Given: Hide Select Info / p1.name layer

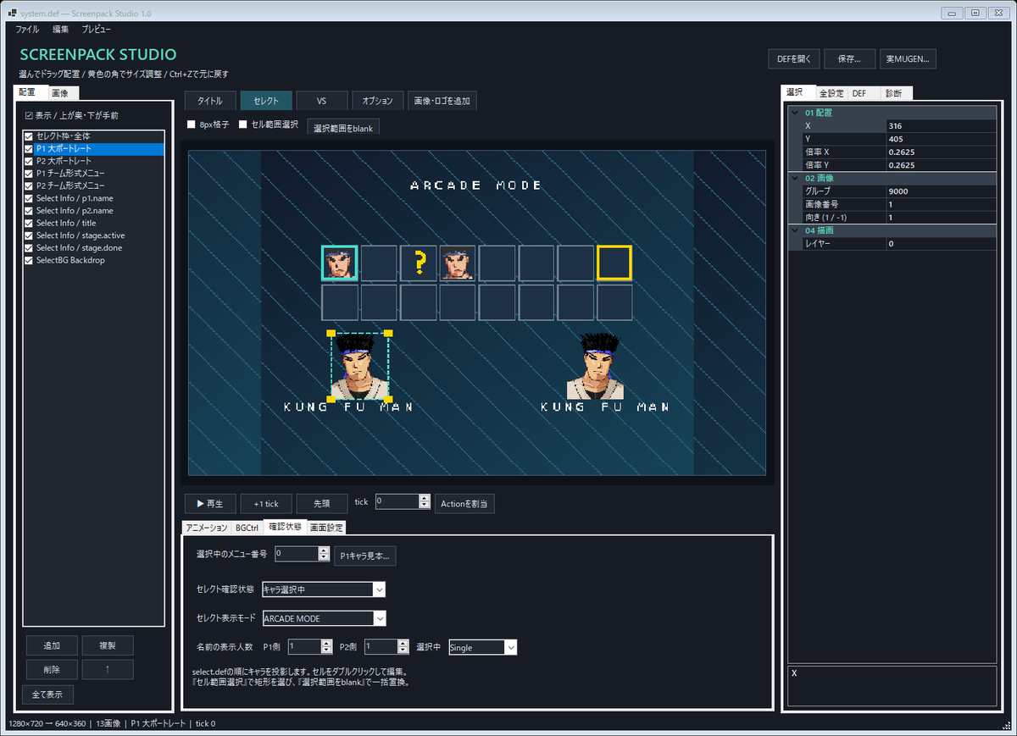Looking at the screenshot, I should click(29, 198).
